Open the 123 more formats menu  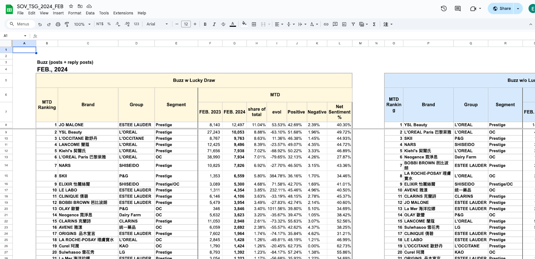(x=136, y=24)
